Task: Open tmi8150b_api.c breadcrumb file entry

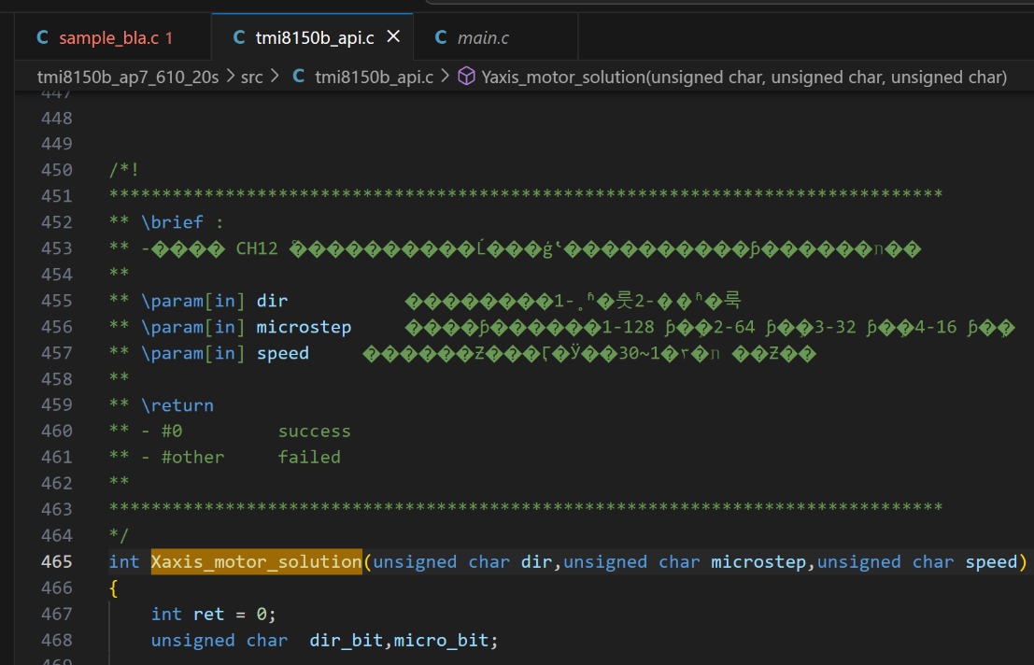Action: [374, 78]
